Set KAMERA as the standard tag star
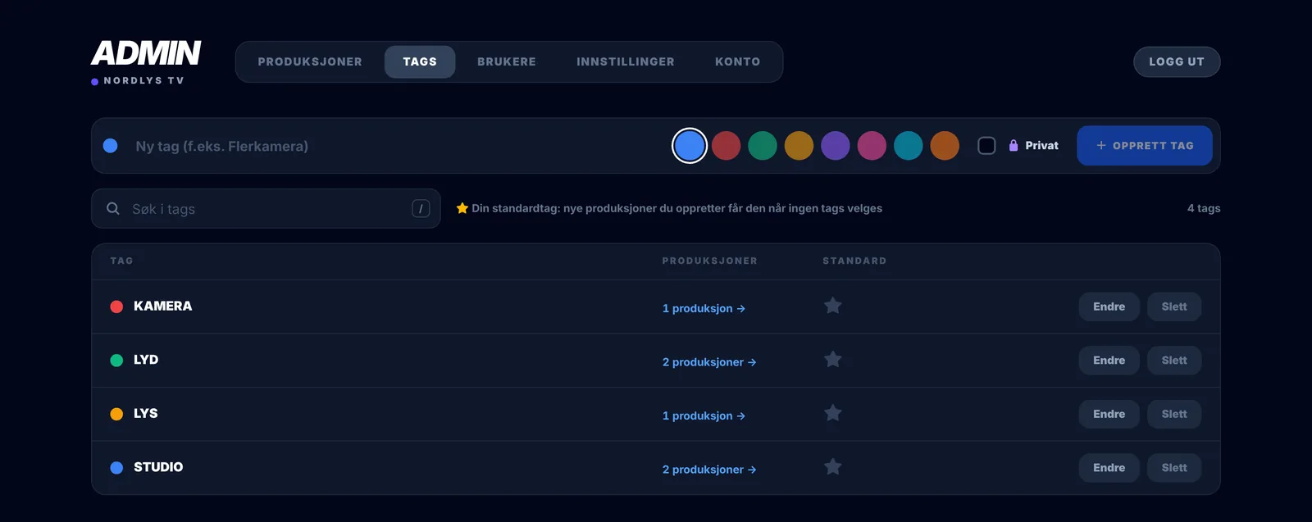The height and width of the screenshot is (522, 1312). pyautogui.click(x=833, y=306)
